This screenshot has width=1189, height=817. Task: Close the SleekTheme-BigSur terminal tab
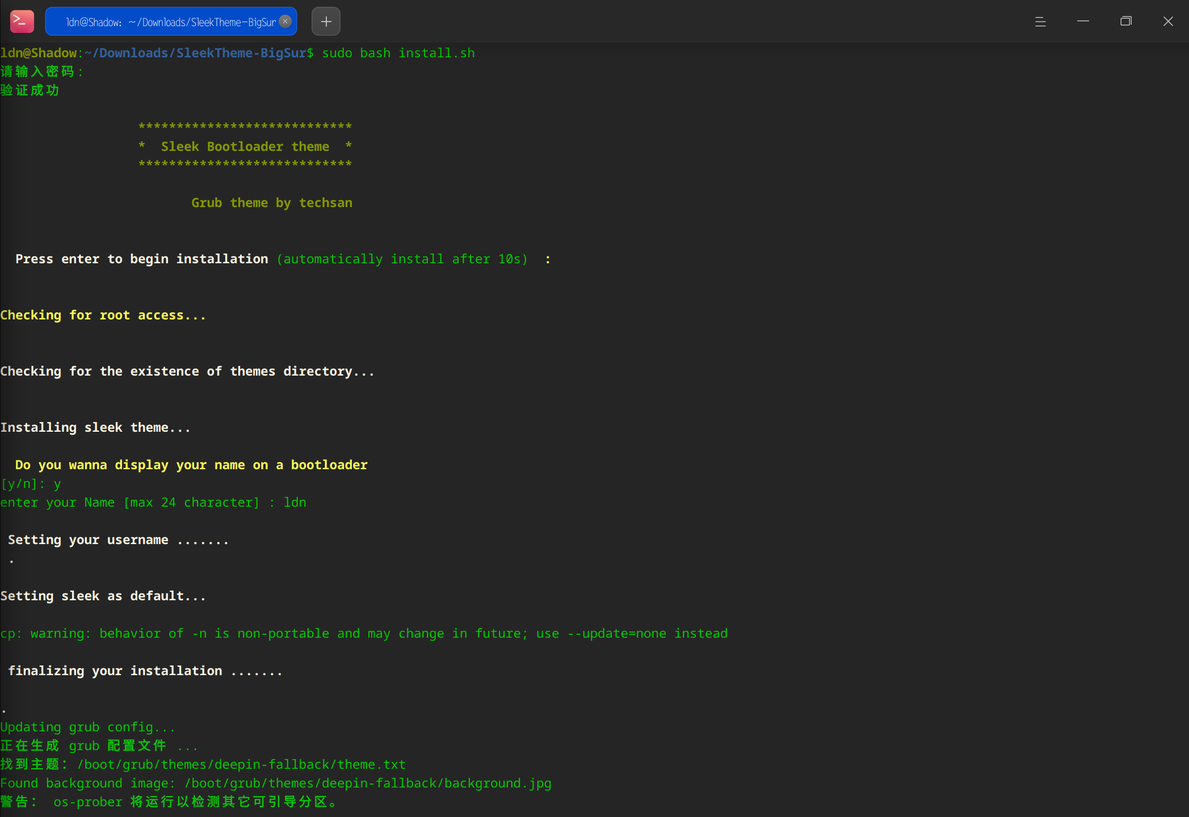pyautogui.click(x=285, y=22)
